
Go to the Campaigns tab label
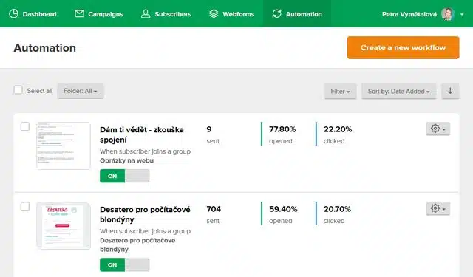(106, 14)
